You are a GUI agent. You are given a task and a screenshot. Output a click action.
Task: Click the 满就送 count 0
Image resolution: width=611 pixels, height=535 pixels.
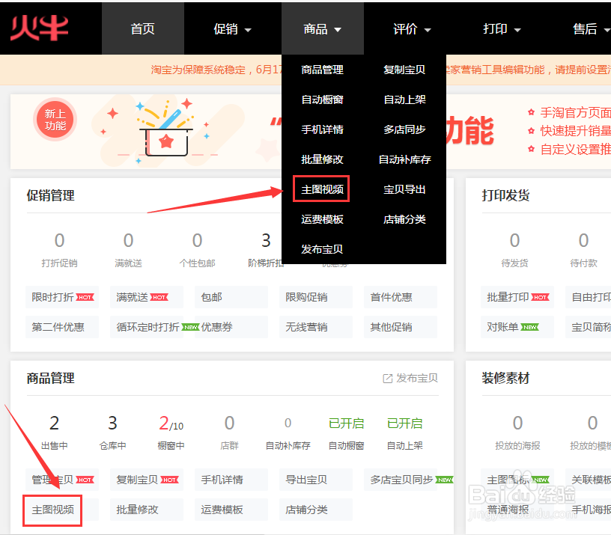click(128, 241)
